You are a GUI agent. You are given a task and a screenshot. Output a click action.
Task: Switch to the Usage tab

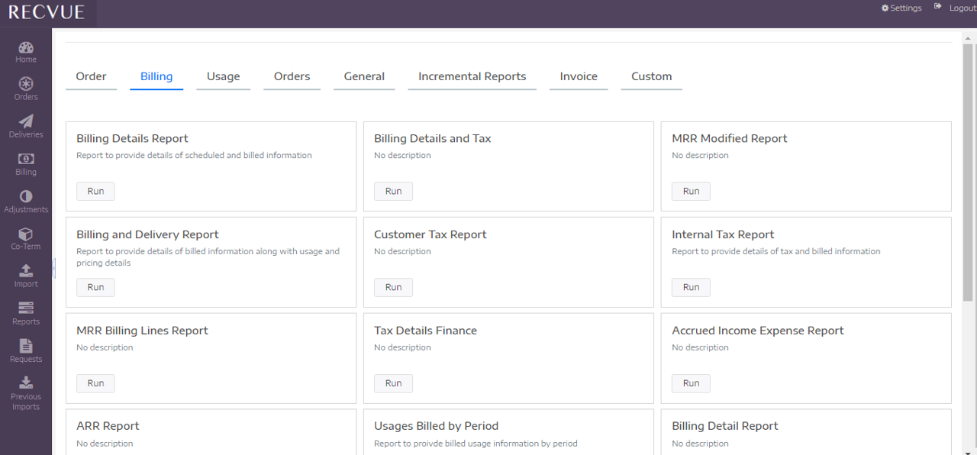(x=223, y=76)
